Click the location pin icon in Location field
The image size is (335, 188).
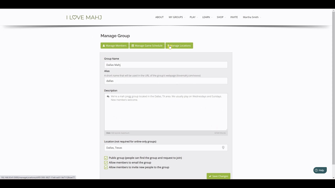coord(223,148)
